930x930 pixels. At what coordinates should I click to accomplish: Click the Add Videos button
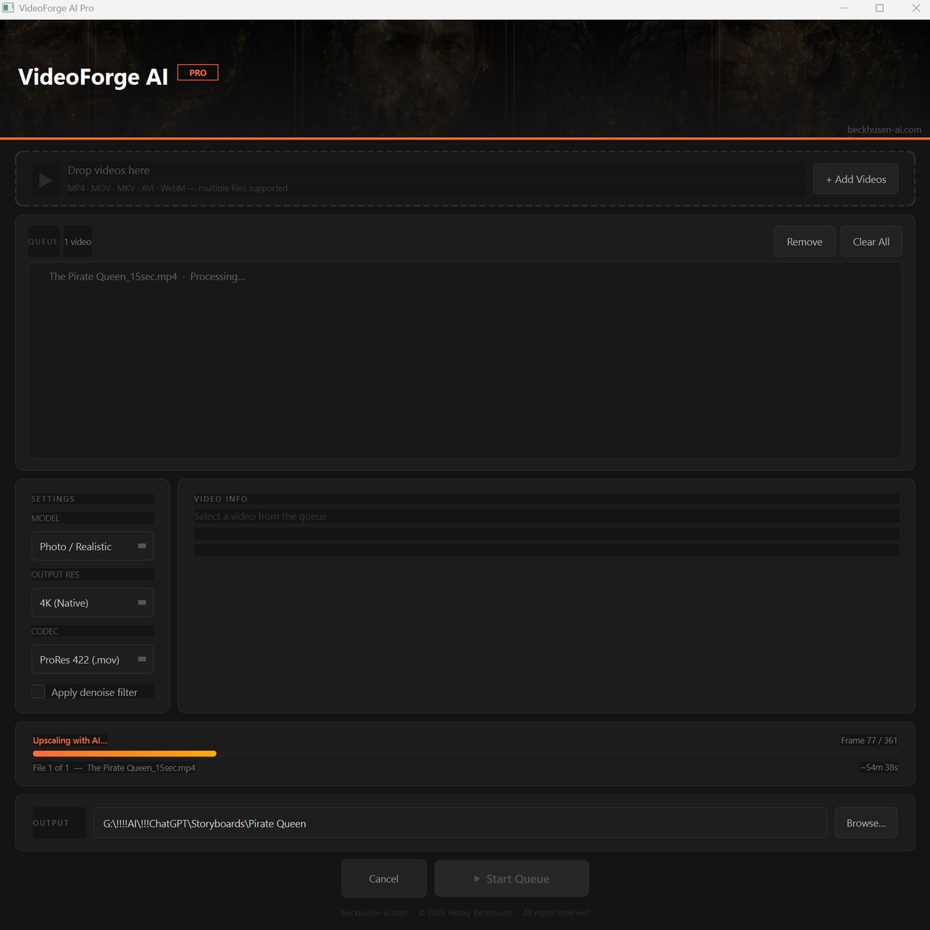(855, 179)
